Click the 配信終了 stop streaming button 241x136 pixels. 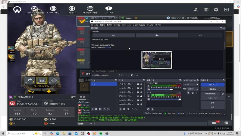[x=212, y=85]
